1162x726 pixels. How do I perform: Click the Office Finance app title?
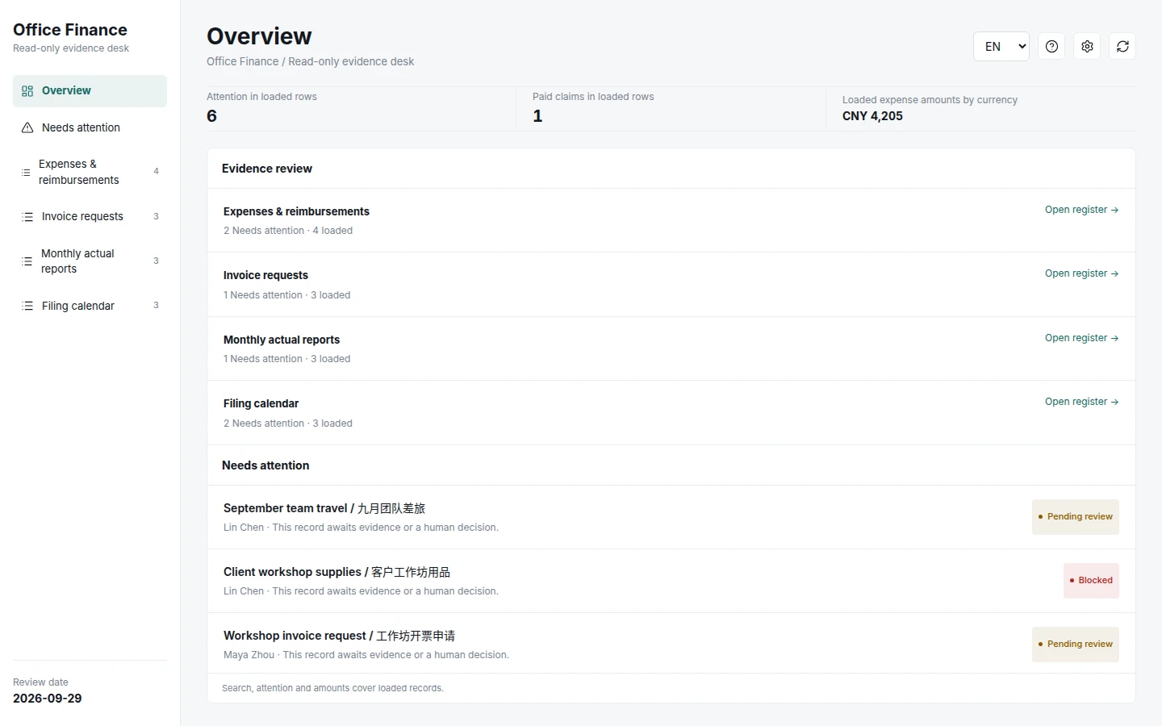[x=70, y=30]
